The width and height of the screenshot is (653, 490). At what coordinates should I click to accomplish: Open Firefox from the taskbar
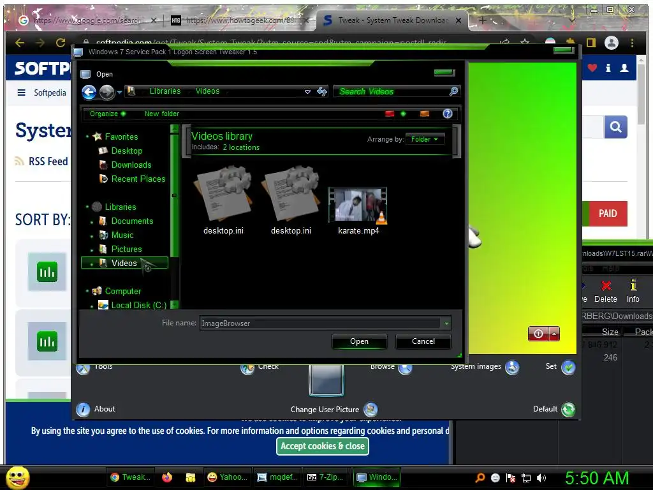pos(167,477)
